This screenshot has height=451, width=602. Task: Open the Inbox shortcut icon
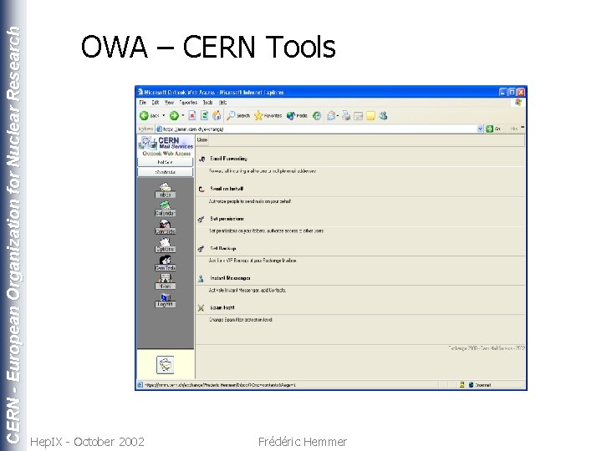pos(165,190)
